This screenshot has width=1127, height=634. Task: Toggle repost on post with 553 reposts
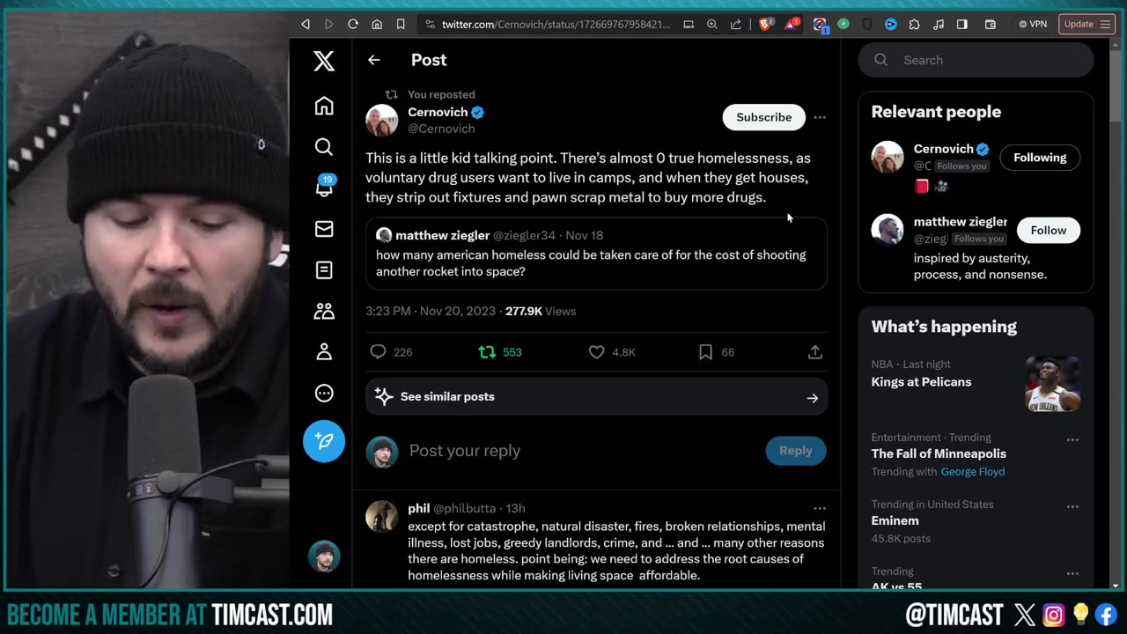tap(487, 352)
